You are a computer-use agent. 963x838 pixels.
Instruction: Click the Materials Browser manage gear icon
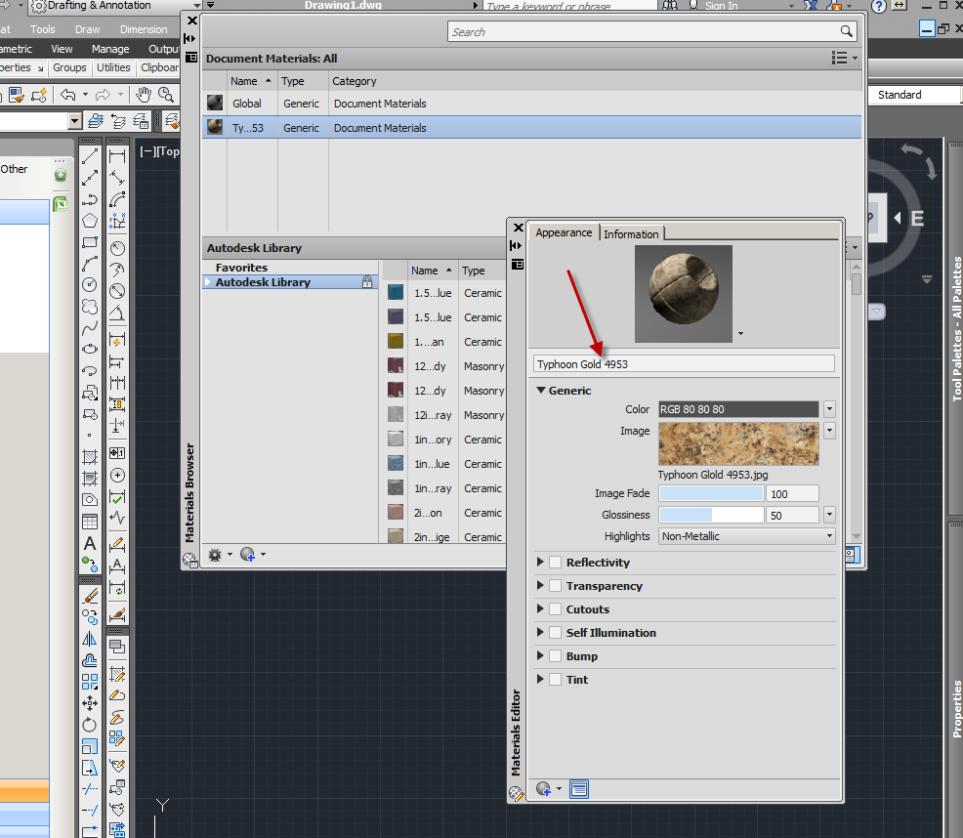(215, 555)
